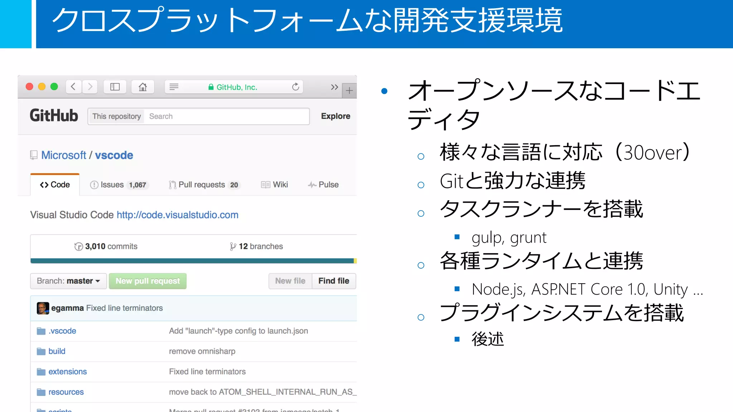
Task: Reload the page with the refresh icon
Action: [296, 87]
